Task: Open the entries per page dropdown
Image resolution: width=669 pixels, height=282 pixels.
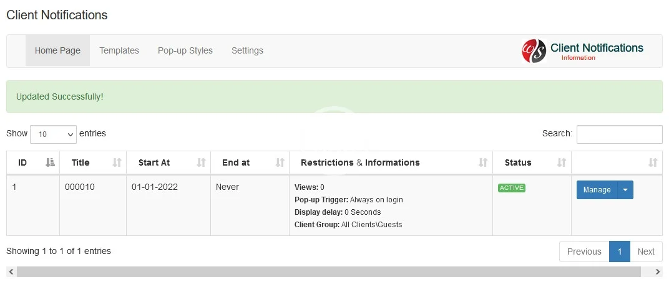Action: pos(53,134)
